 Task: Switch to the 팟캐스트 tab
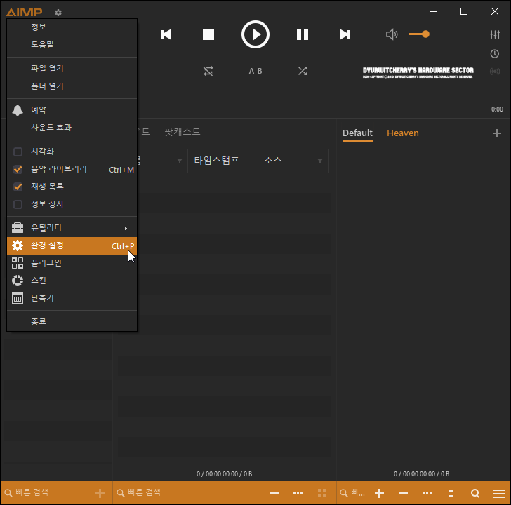(182, 132)
